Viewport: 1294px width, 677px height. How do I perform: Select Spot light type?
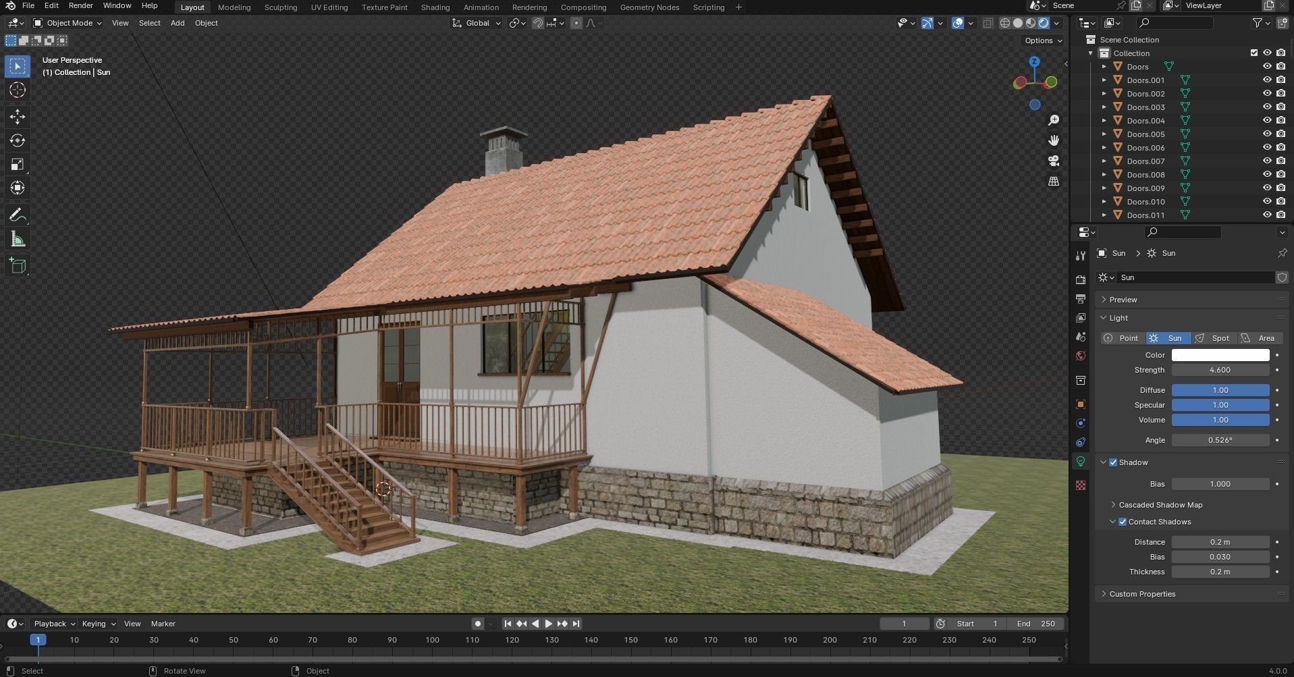pyautogui.click(x=1214, y=338)
